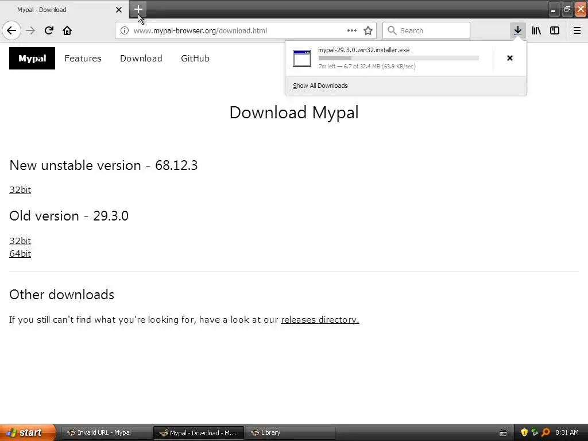Restore down the browser window

567,10
